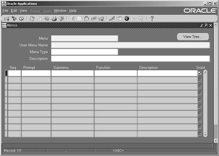Click the active white Prompt cell

click(36, 73)
